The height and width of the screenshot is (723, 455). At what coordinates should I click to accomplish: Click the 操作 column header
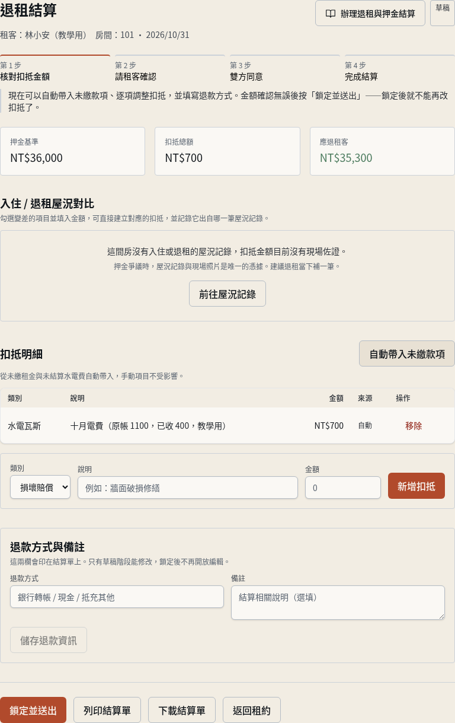pyautogui.click(x=403, y=398)
